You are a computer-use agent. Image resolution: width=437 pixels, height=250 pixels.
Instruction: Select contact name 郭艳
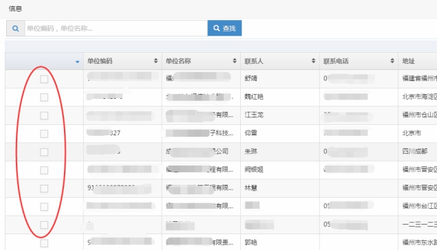[251, 242]
